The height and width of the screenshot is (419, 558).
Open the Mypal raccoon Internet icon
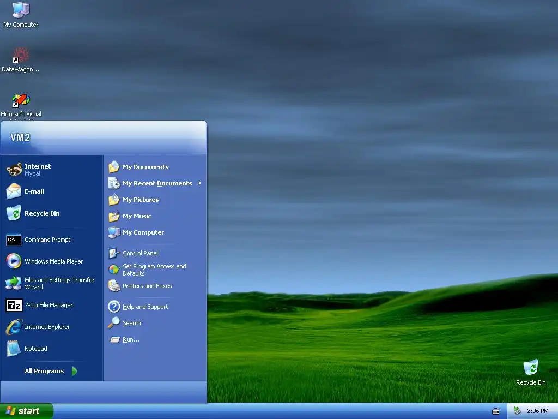click(x=14, y=170)
